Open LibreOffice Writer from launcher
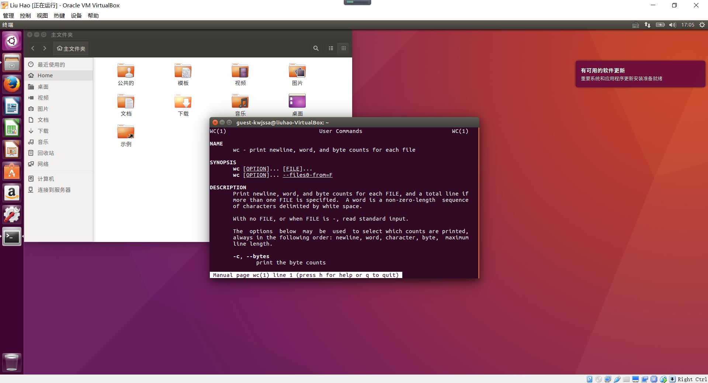Screen dimensions: 708x383 coord(12,107)
